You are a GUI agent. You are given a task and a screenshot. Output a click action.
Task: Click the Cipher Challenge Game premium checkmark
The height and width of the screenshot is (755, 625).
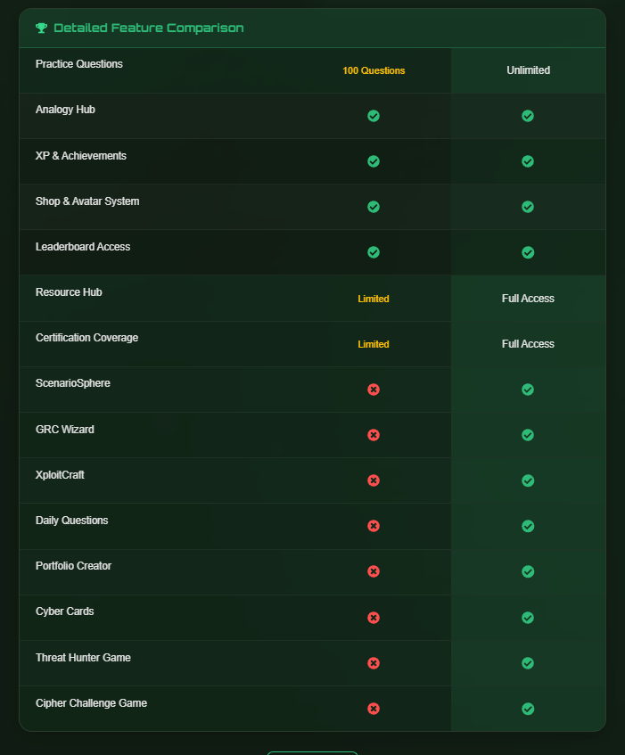[x=528, y=709]
